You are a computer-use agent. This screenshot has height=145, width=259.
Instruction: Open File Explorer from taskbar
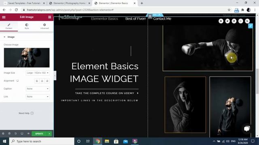point(107,141)
